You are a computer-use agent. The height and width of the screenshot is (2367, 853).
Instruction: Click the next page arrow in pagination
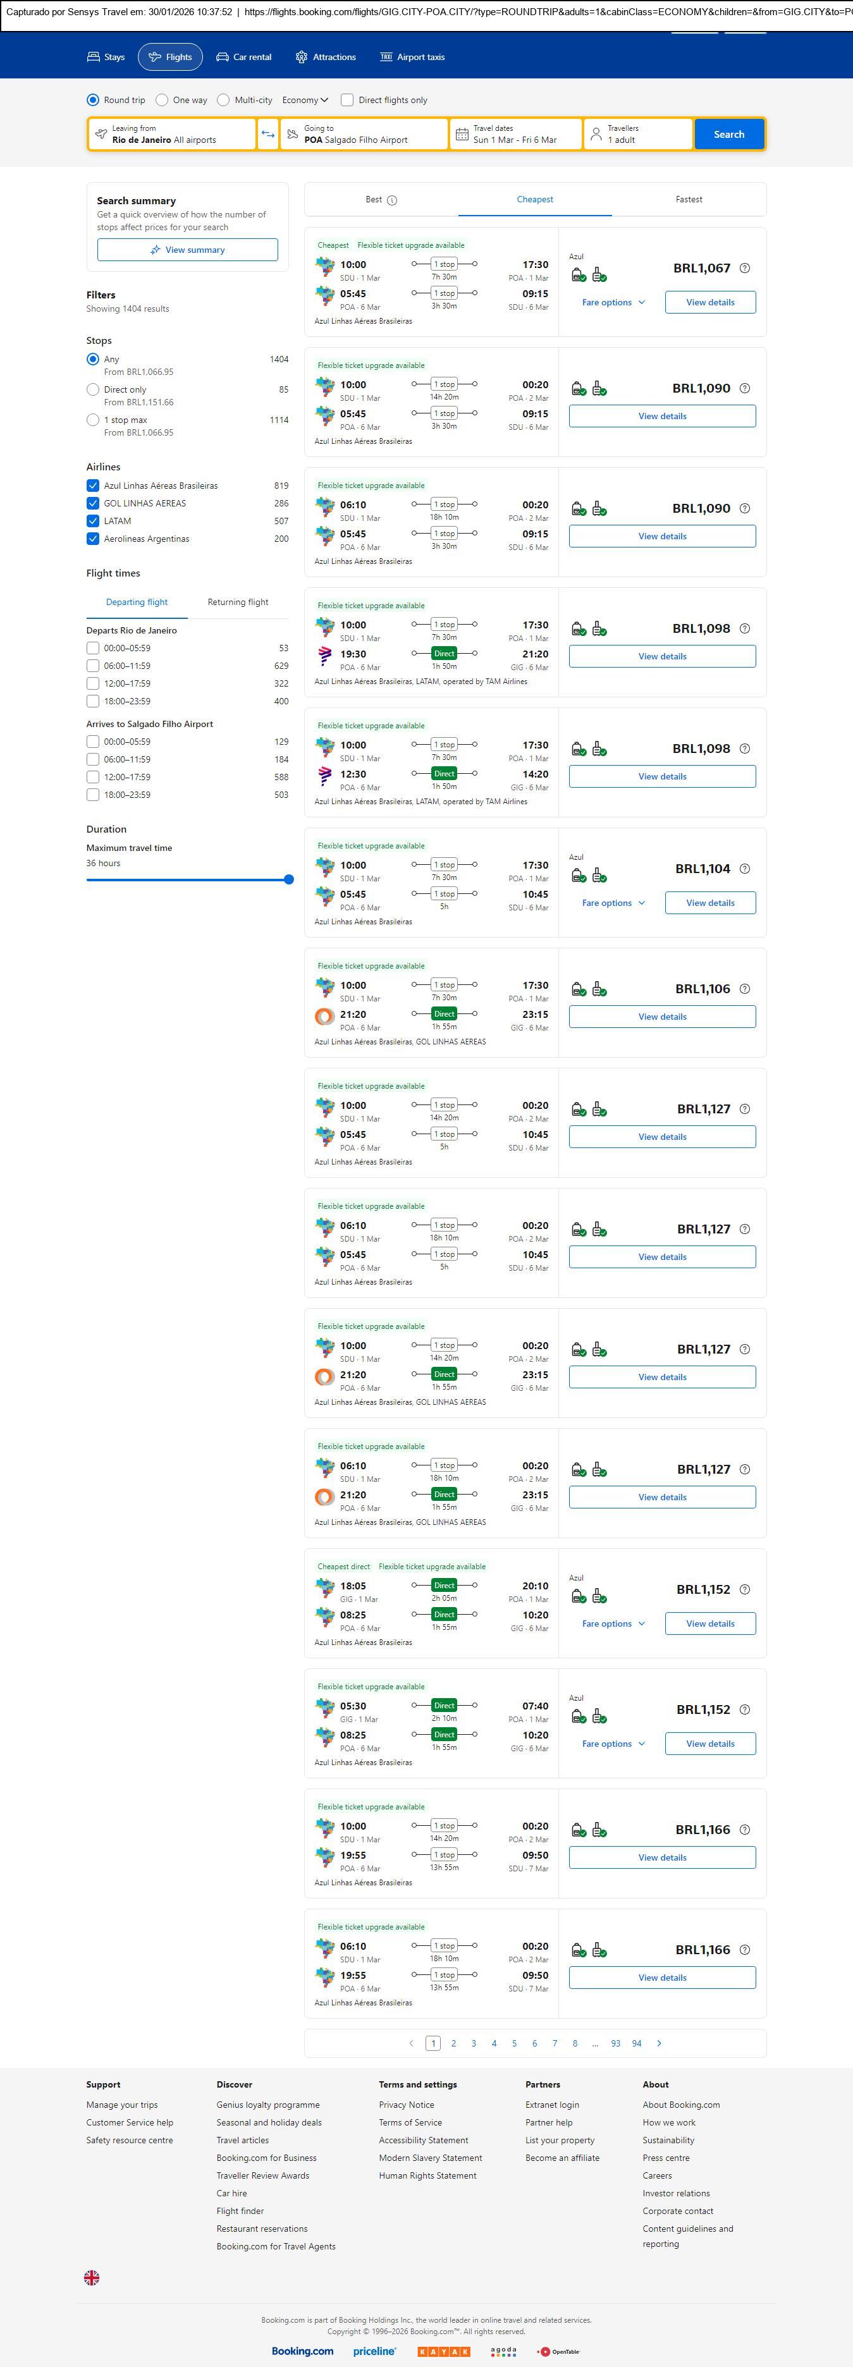point(659,2043)
